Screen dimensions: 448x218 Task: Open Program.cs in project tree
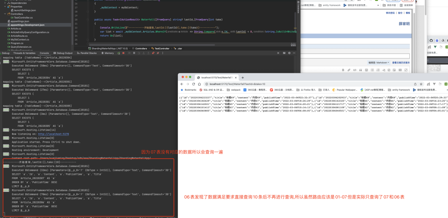[17, 43]
